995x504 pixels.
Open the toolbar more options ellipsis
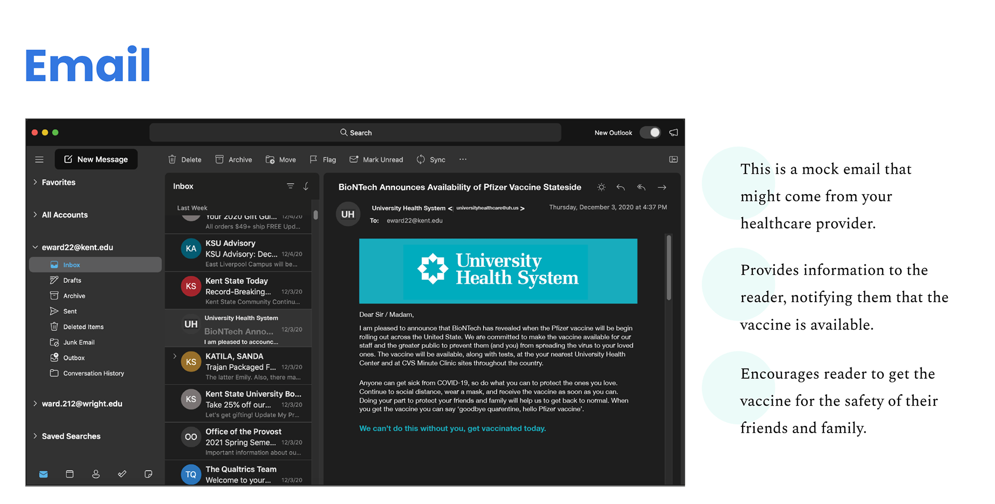tap(463, 159)
